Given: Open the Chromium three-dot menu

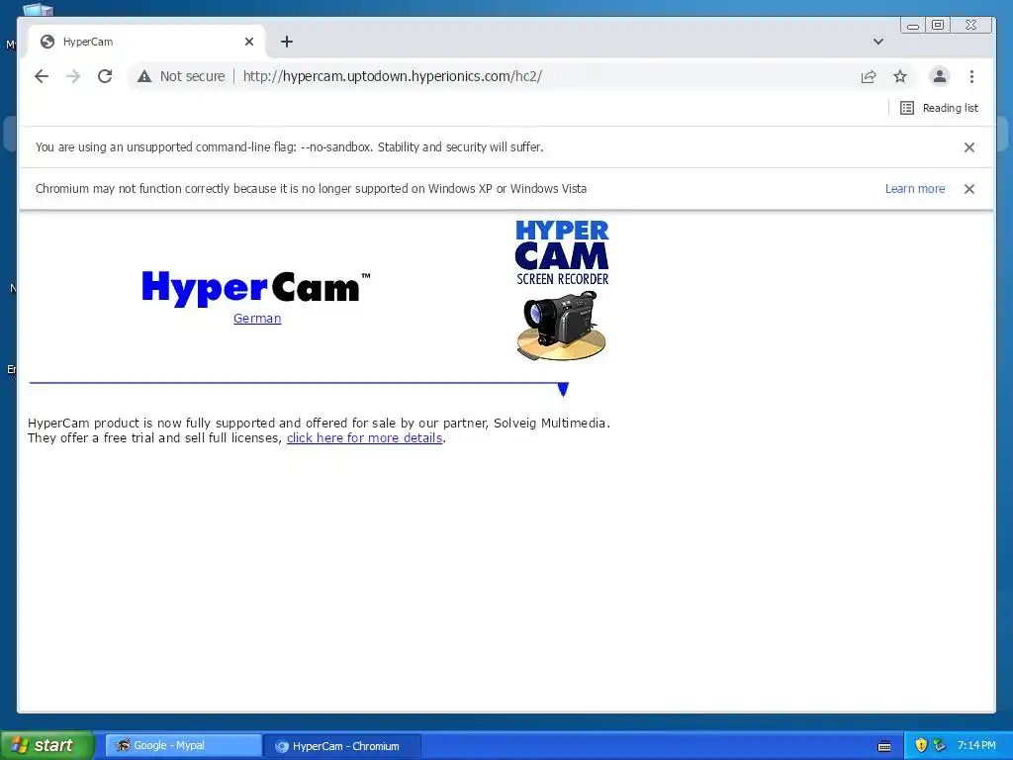Looking at the screenshot, I should 971,76.
